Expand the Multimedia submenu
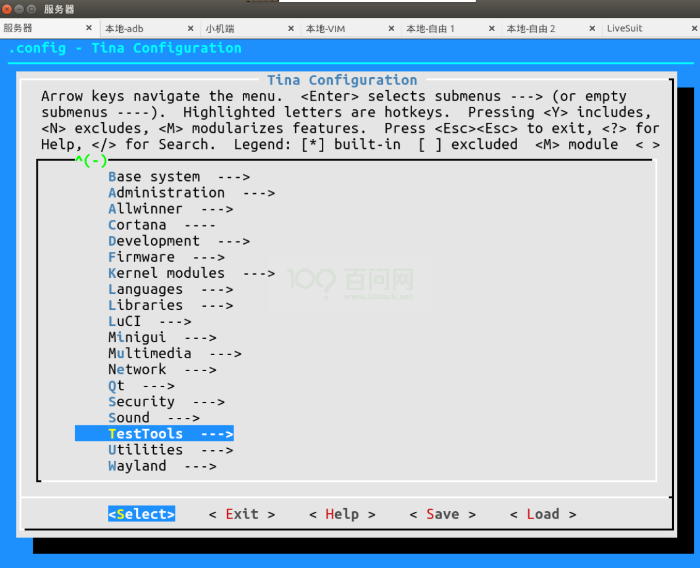 150,353
